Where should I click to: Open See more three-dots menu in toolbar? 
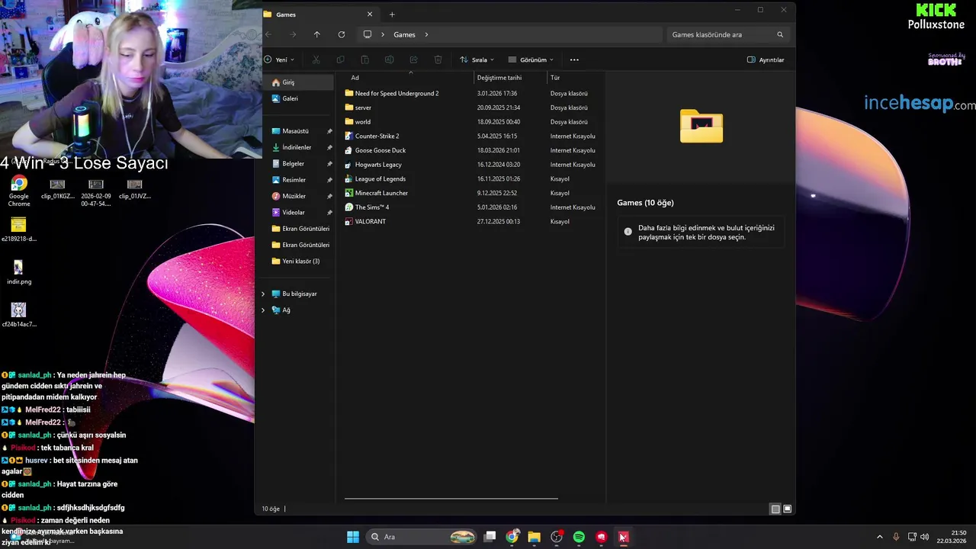574,59
